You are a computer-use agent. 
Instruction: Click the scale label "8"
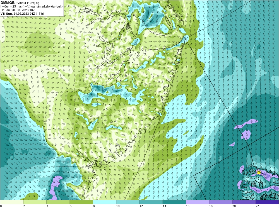pyautogui.click(x=94, y=206)
